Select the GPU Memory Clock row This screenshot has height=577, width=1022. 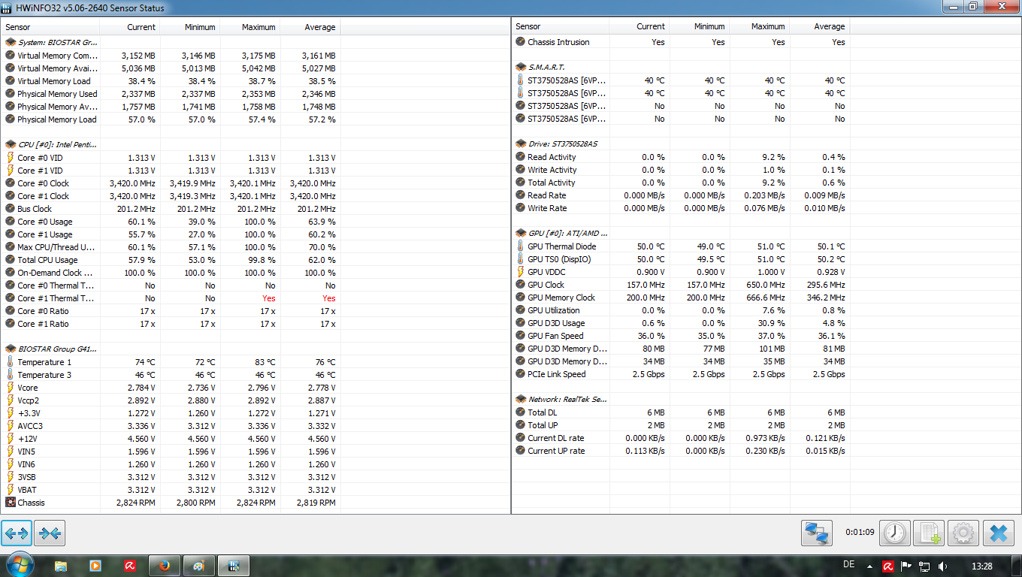[x=681, y=298]
